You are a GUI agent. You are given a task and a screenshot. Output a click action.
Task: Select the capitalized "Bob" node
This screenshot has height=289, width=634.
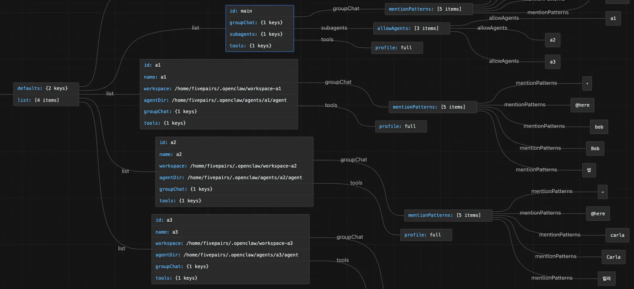point(595,149)
